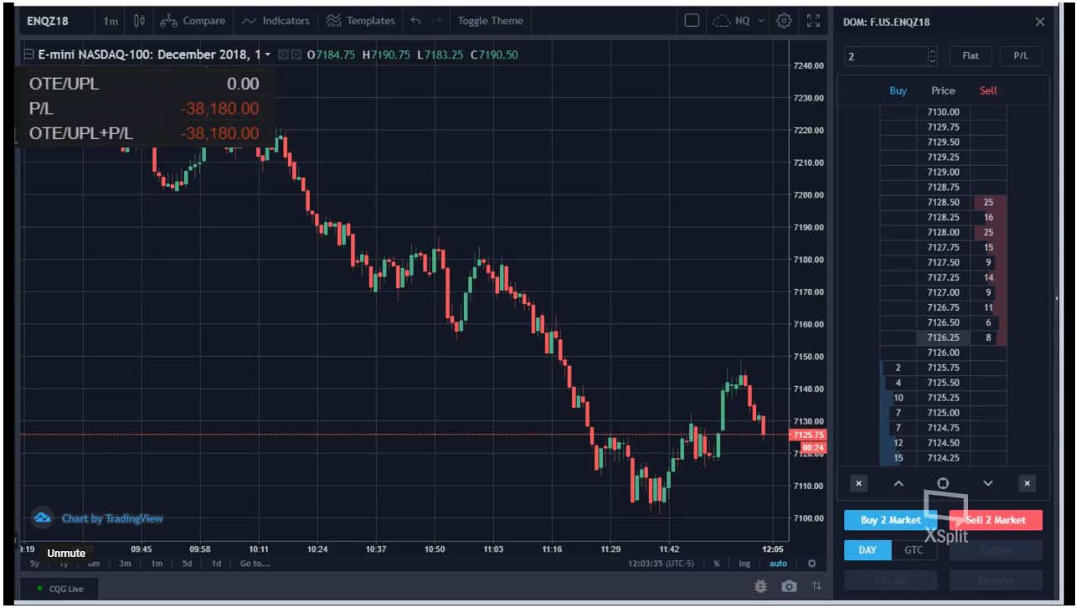
Task: Cancel all buy orders with left X
Action: [x=858, y=483]
